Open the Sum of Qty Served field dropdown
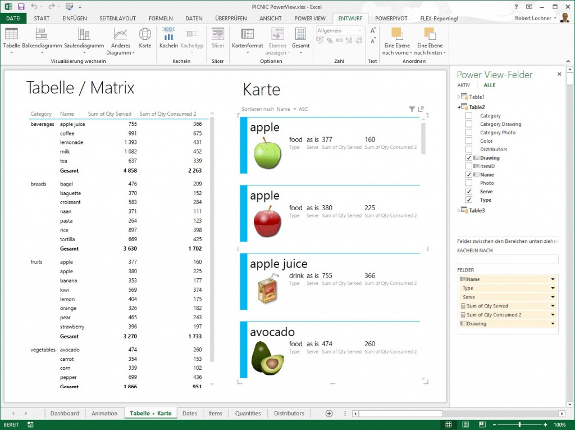This screenshot has height=430, width=575. [553, 306]
